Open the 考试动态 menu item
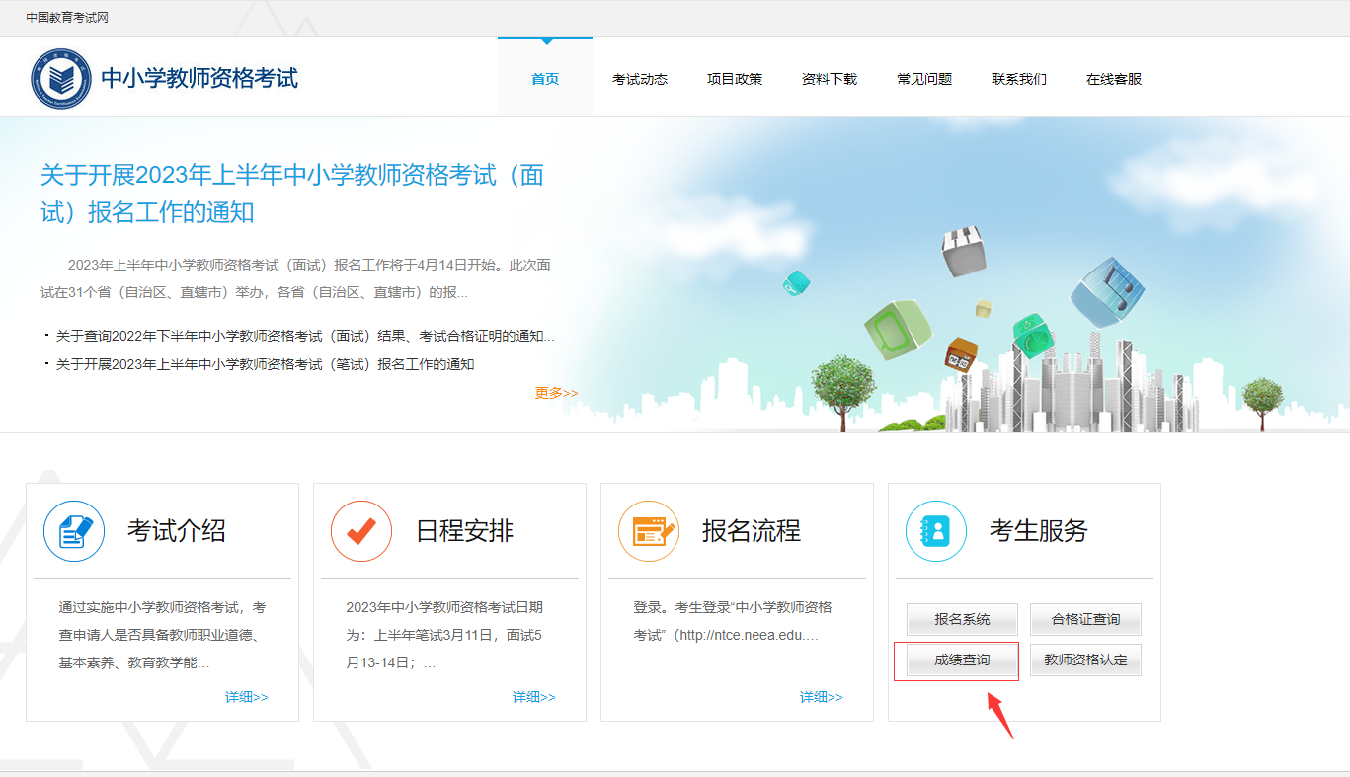The height and width of the screenshot is (777, 1350). click(640, 79)
